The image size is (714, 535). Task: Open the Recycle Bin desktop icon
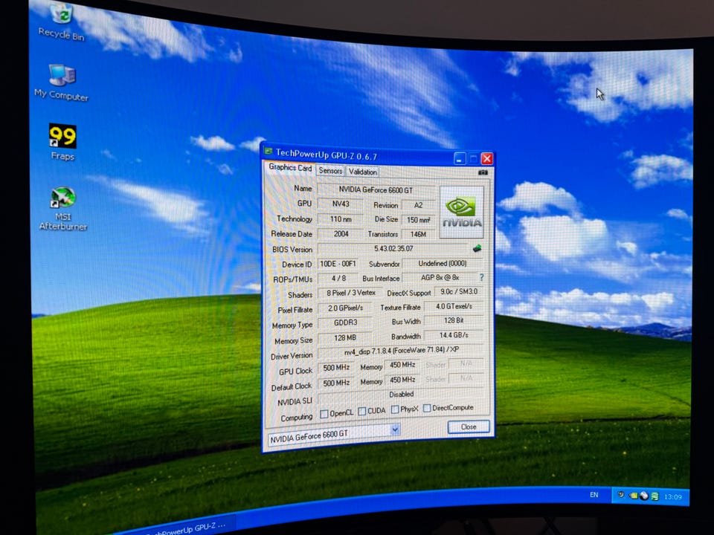[x=62, y=22]
